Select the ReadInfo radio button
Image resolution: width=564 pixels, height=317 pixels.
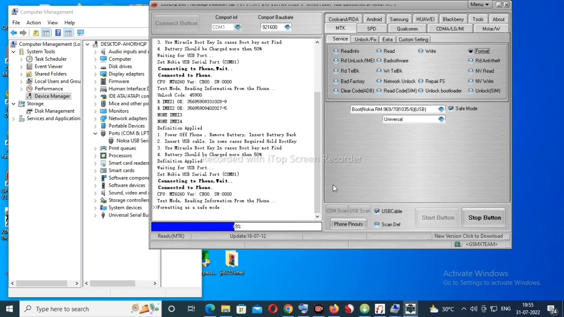336,51
